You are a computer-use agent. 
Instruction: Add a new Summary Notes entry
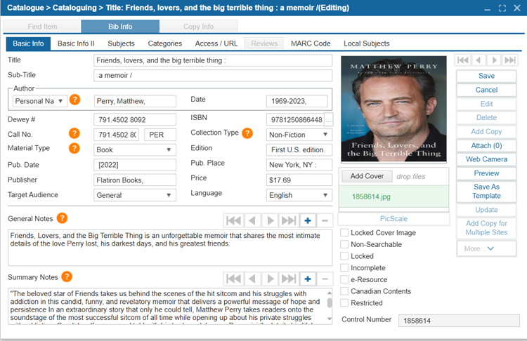point(308,279)
